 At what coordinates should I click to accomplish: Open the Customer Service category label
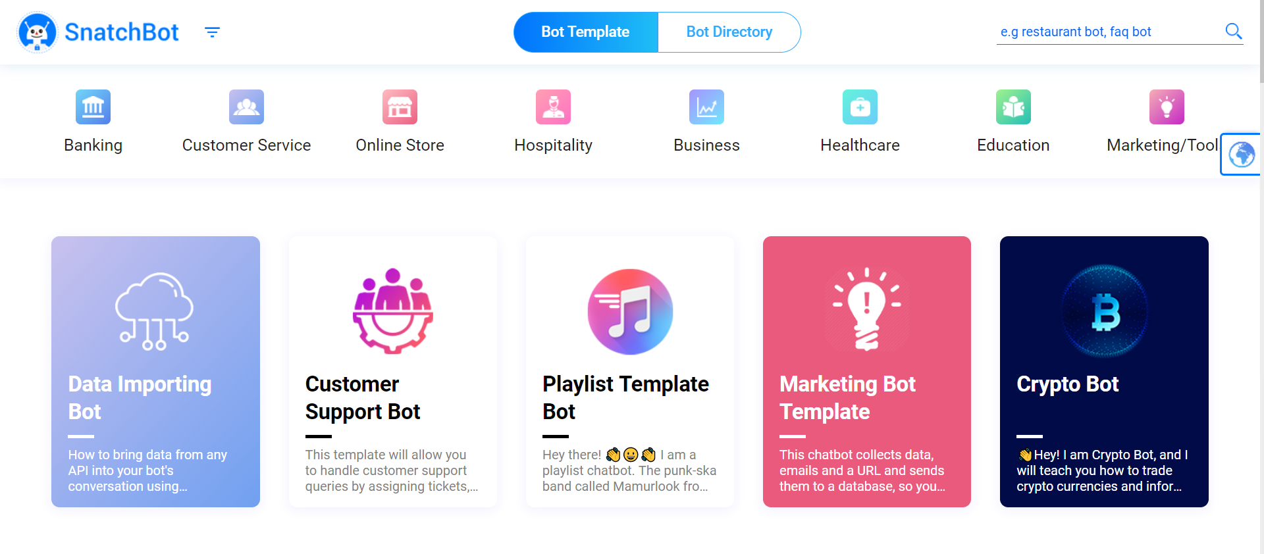[x=246, y=145]
